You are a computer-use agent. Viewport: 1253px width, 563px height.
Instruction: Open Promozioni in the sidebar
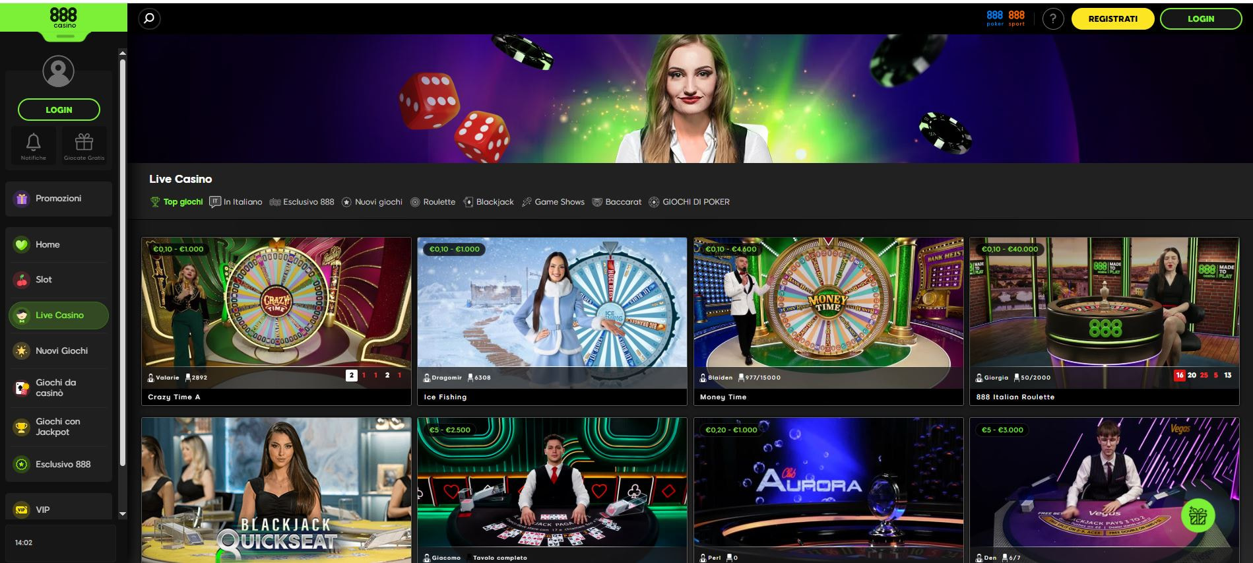click(59, 199)
